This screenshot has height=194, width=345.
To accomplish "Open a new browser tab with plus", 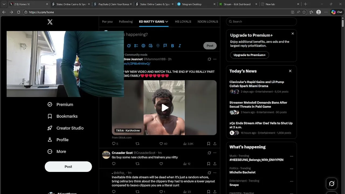I will (305, 4).
